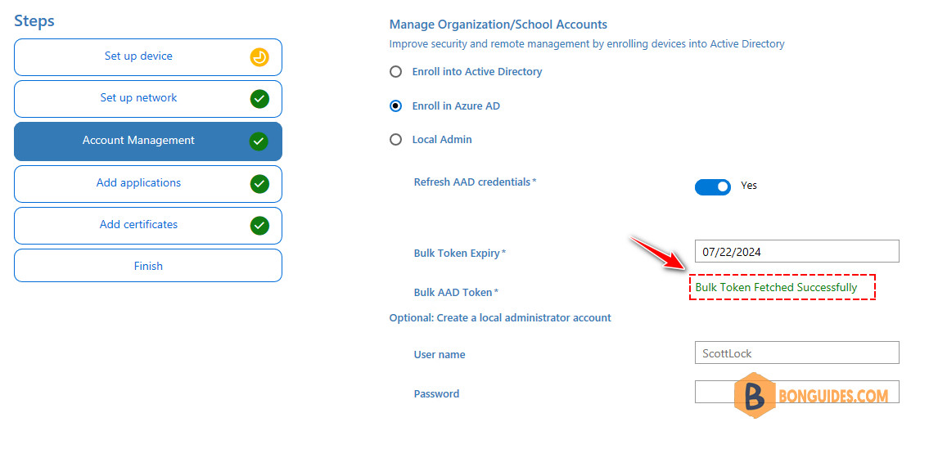Click the Improve security and remote management description

[x=587, y=43]
